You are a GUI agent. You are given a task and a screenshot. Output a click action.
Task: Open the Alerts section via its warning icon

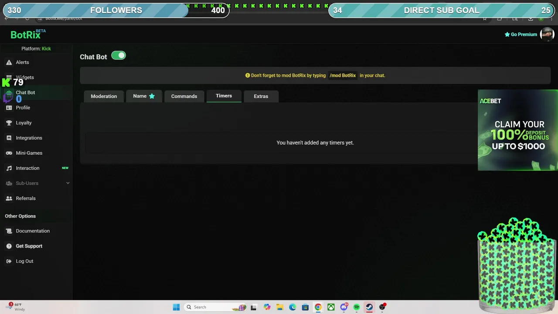(9, 62)
